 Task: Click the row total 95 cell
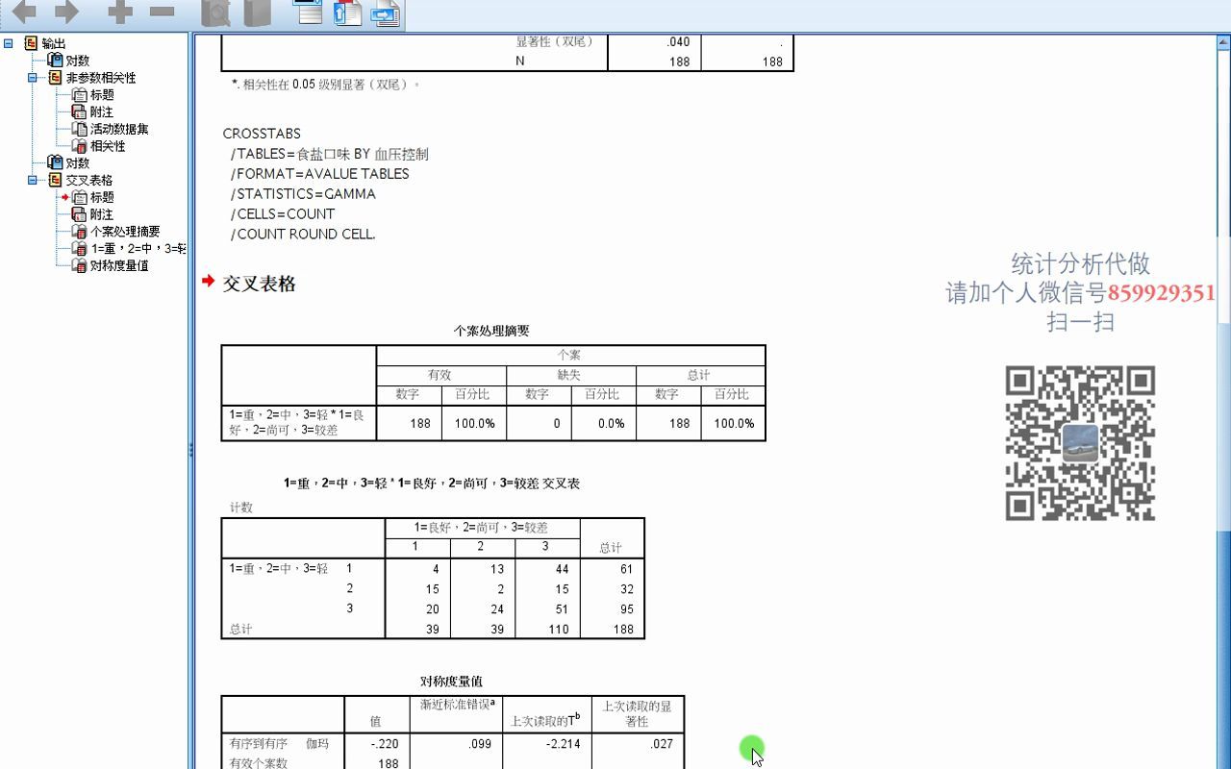tap(612, 609)
